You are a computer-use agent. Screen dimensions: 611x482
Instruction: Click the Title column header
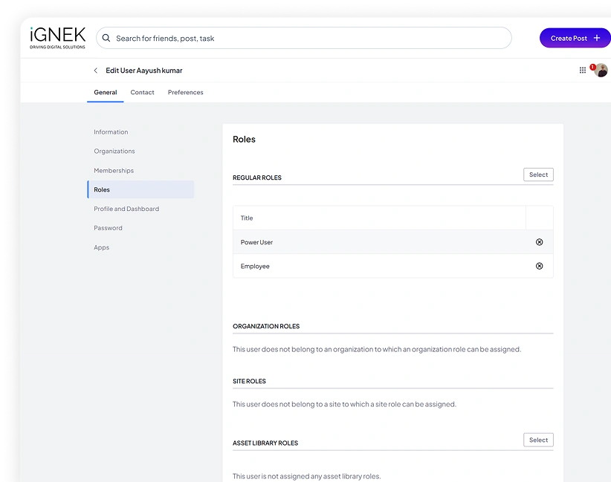click(x=246, y=218)
